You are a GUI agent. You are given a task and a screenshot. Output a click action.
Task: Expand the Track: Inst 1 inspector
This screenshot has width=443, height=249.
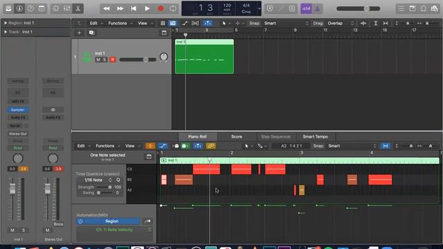[x=5, y=32]
